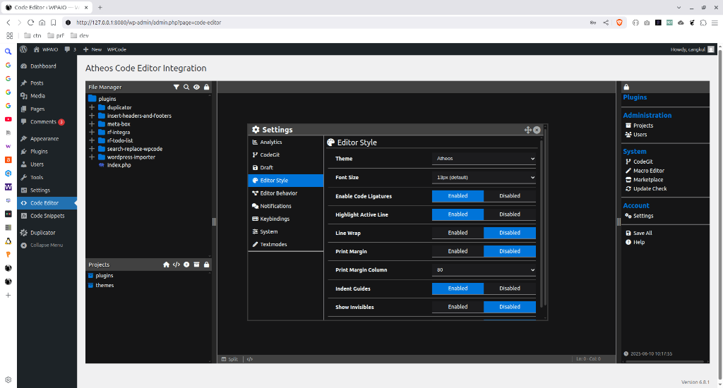Click the right sidebar lock icon
This screenshot has height=388, width=723.
coord(626,87)
